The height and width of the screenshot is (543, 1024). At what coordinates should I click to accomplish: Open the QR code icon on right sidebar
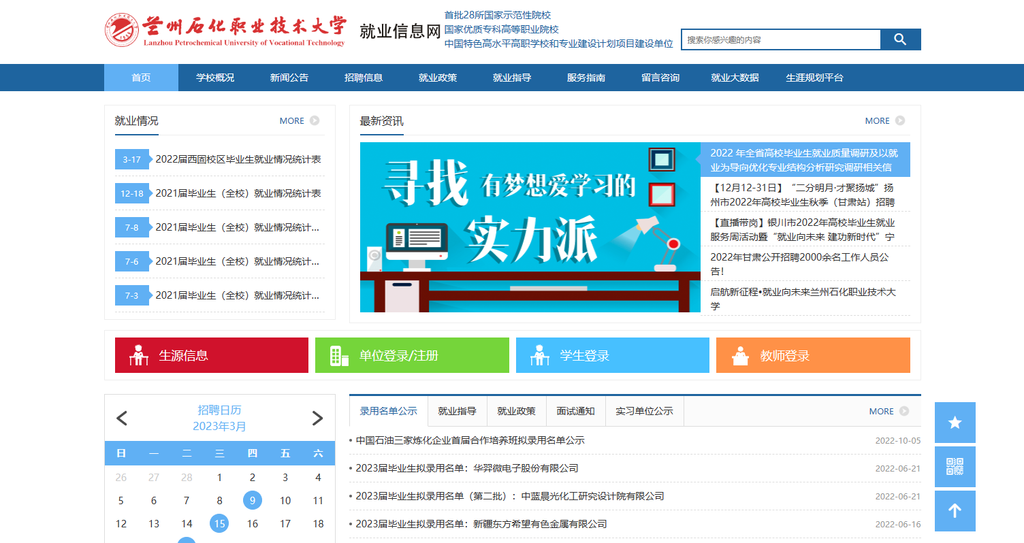tap(955, 467)
